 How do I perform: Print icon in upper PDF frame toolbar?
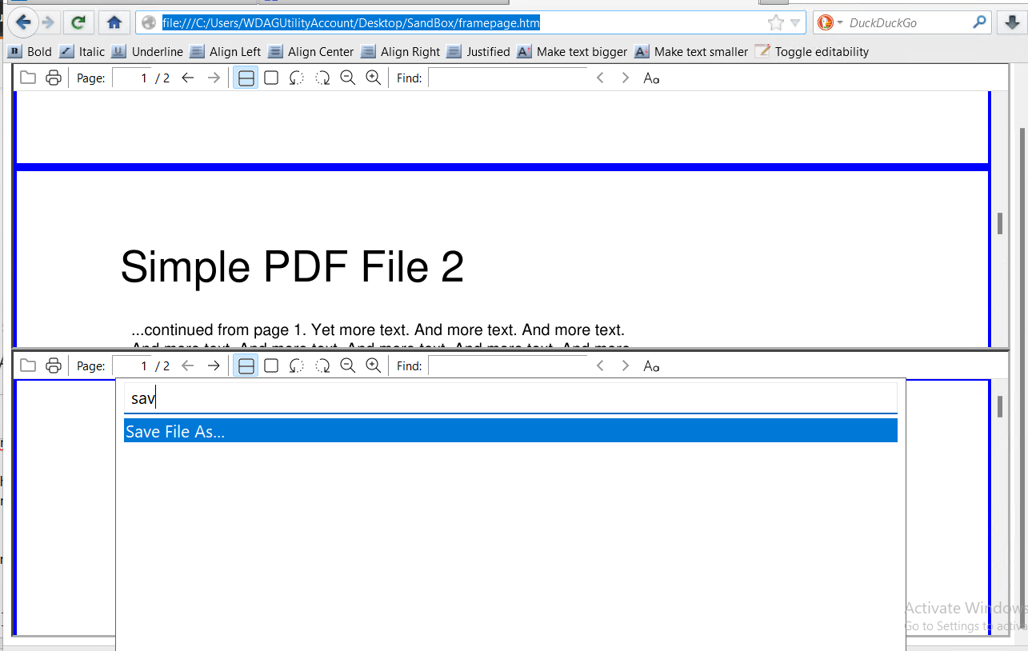coord(54,78)
